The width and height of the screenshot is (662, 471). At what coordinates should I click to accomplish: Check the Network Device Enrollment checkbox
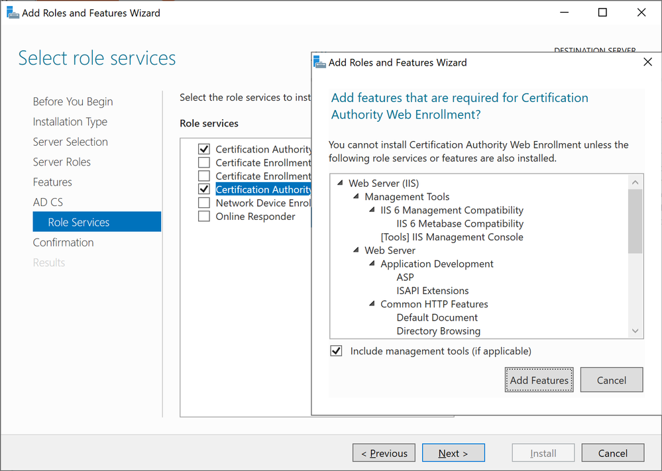[203, 203]
